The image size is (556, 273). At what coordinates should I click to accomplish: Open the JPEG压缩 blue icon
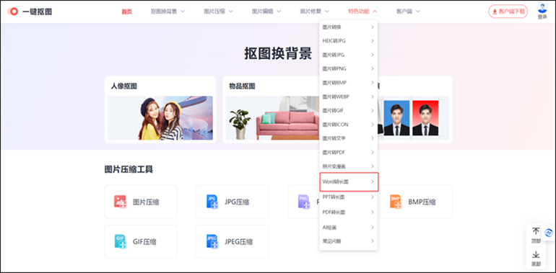click(x=212, y=241)
